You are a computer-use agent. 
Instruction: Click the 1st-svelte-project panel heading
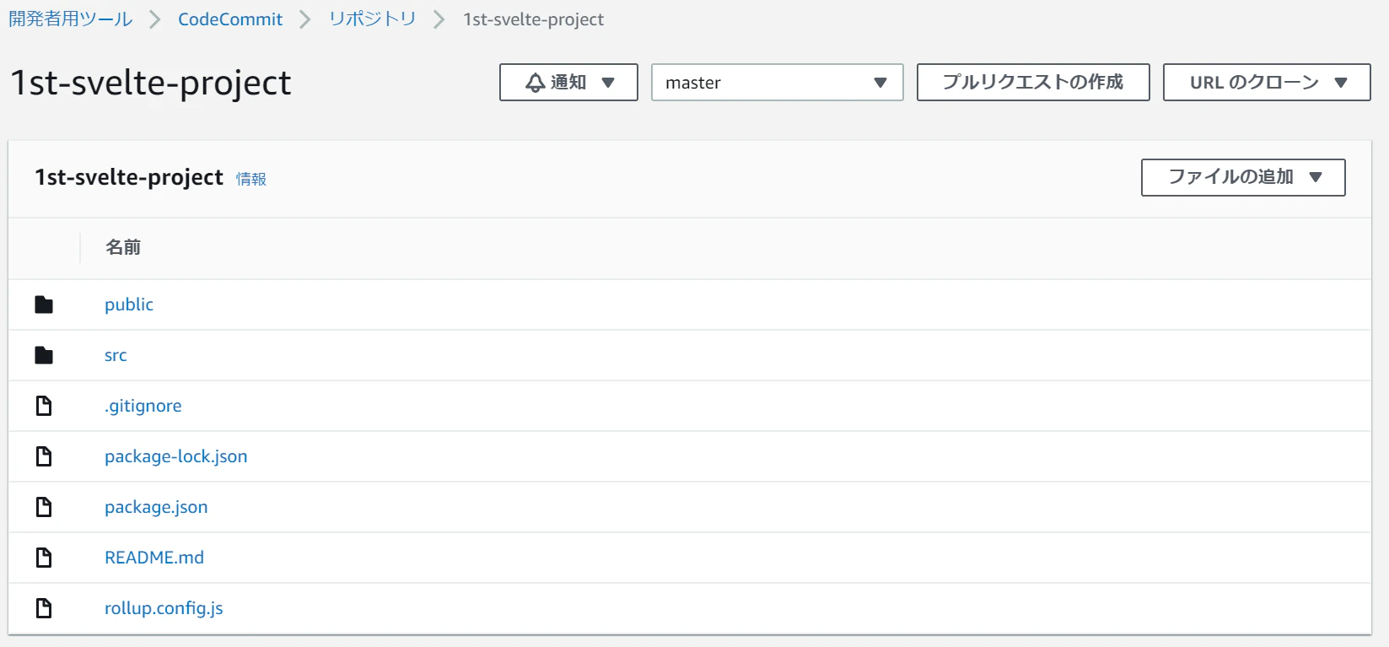point(129,177)
